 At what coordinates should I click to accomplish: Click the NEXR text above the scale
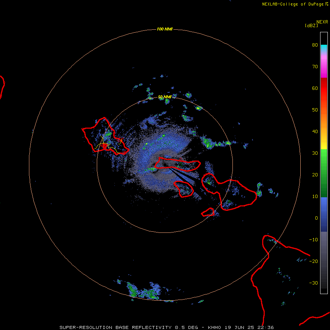322,22
